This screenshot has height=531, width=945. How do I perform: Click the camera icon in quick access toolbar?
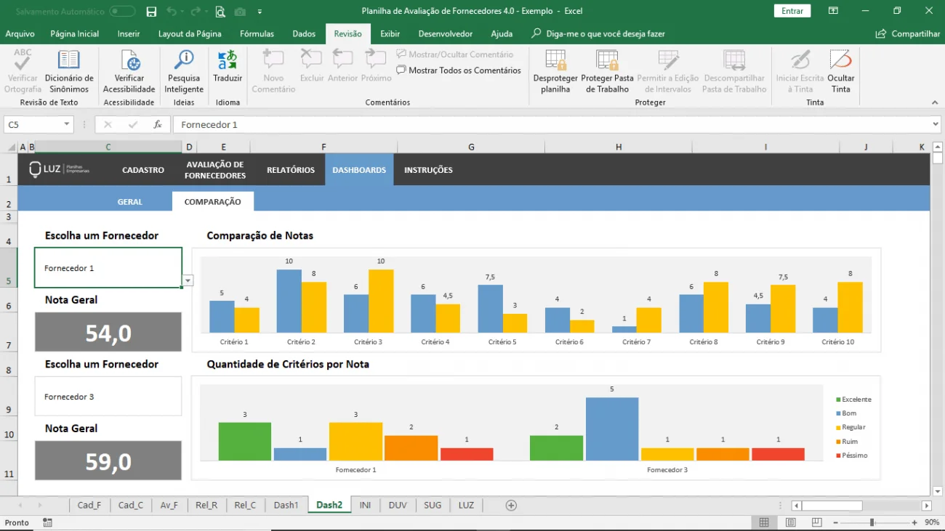click(x=240, y=11)
